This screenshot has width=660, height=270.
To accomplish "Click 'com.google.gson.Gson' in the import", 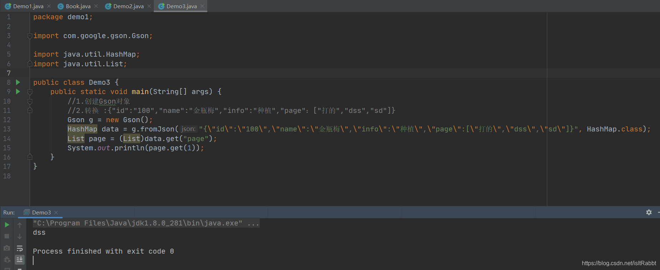I will coord(106,36).
